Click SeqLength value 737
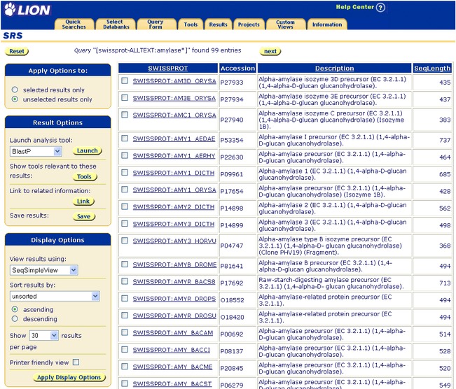Viewport: 456px width, 389px height. pos(445,140)
